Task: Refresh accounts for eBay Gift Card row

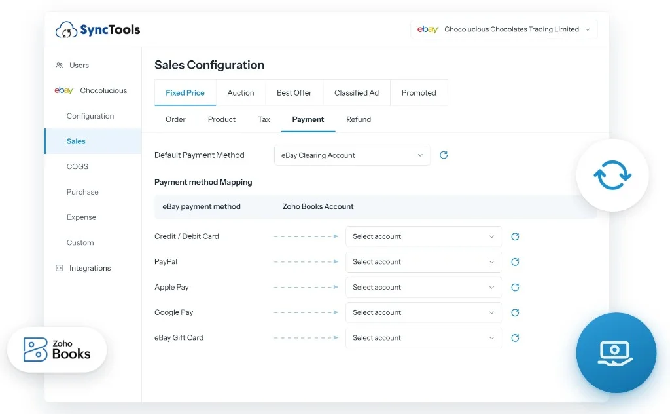Action: coord(515,338)
